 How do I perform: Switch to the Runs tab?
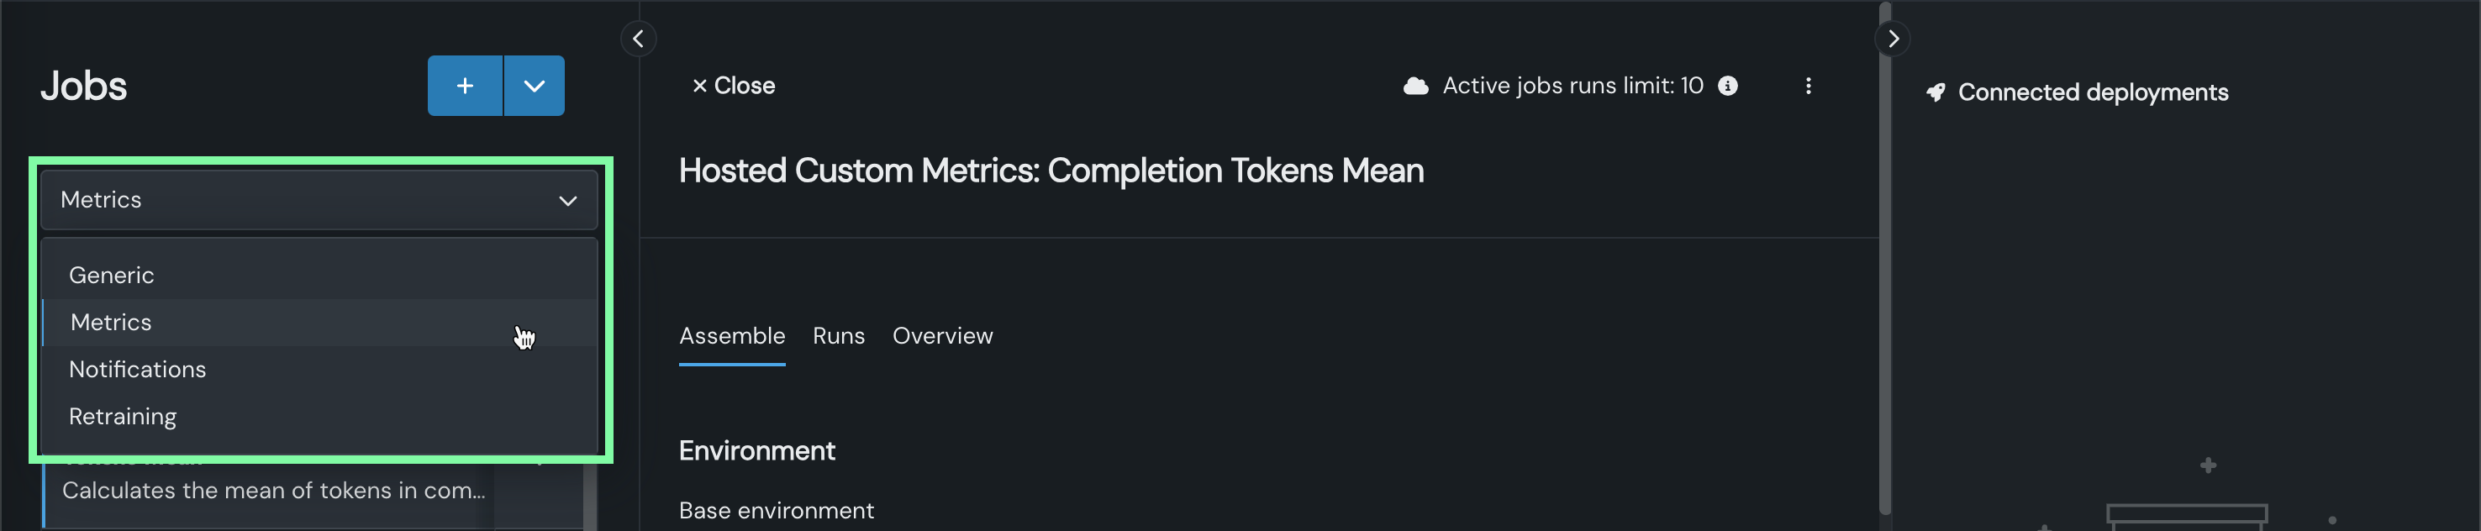coord(838,336)
